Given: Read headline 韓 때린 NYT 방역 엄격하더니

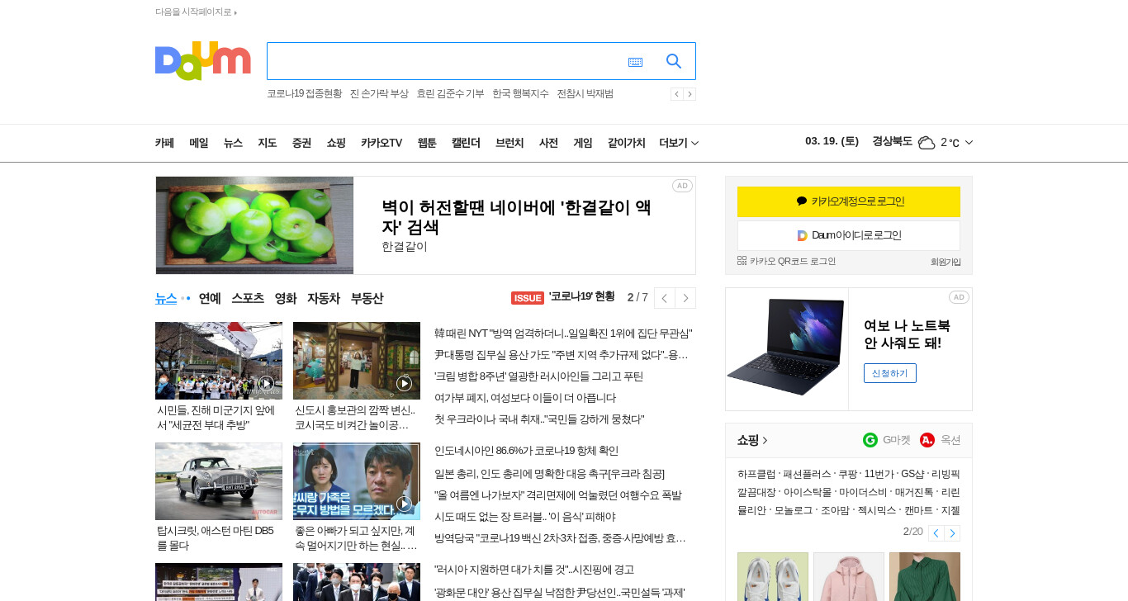Looking at the screenshot, I should tap(563, 334).
